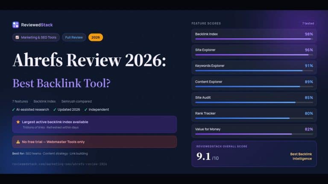Click the Content Explorer label

coord(208,82)
